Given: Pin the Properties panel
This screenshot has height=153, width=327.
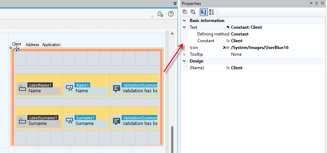Looking at the screenshot, I should (x=317, y=3).
